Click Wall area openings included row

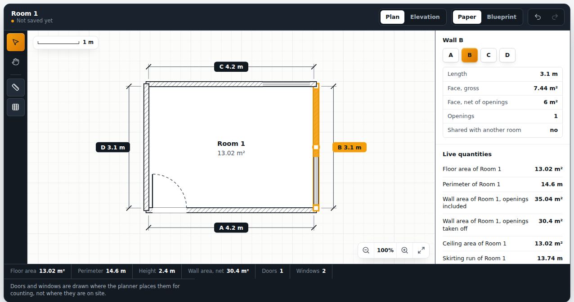coord(502,203)
